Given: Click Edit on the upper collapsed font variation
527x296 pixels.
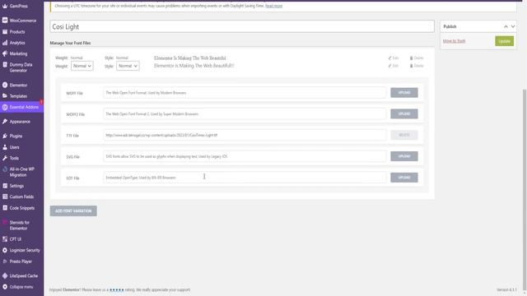Looking at the screenshot, I should tap(394, 58).
